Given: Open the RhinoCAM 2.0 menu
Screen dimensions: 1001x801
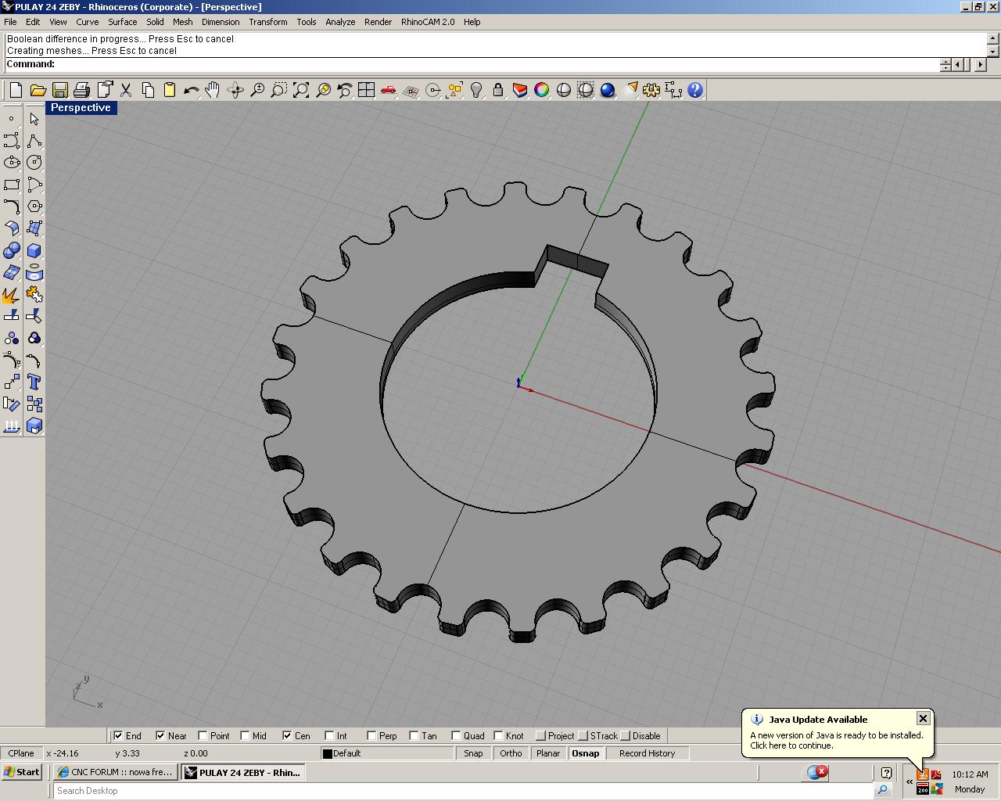Looking at the screenshot, I should (428, 22).
